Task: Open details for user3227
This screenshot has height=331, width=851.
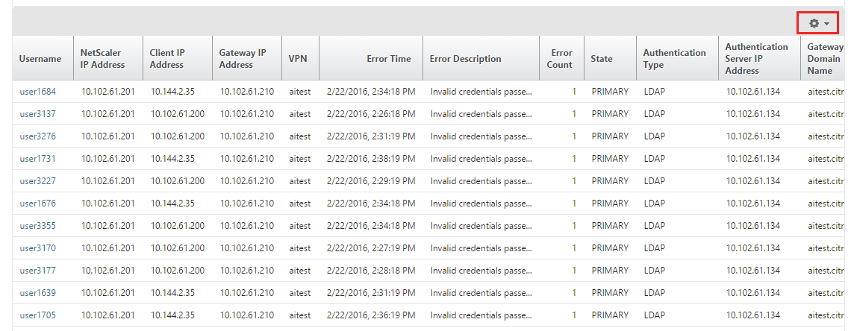Action: [37, 181]
